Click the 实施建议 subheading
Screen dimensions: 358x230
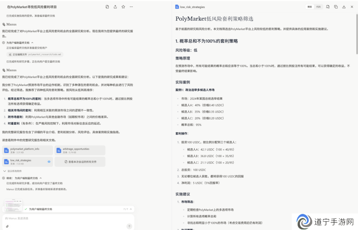183,194
